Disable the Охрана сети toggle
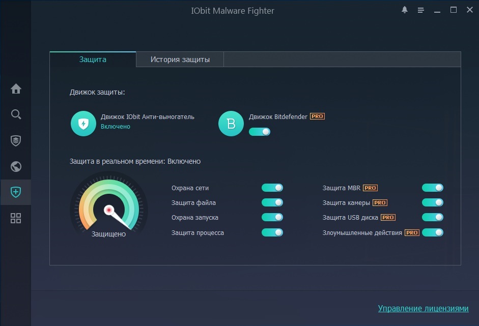The image size is (479, 326). pos(272,188)
